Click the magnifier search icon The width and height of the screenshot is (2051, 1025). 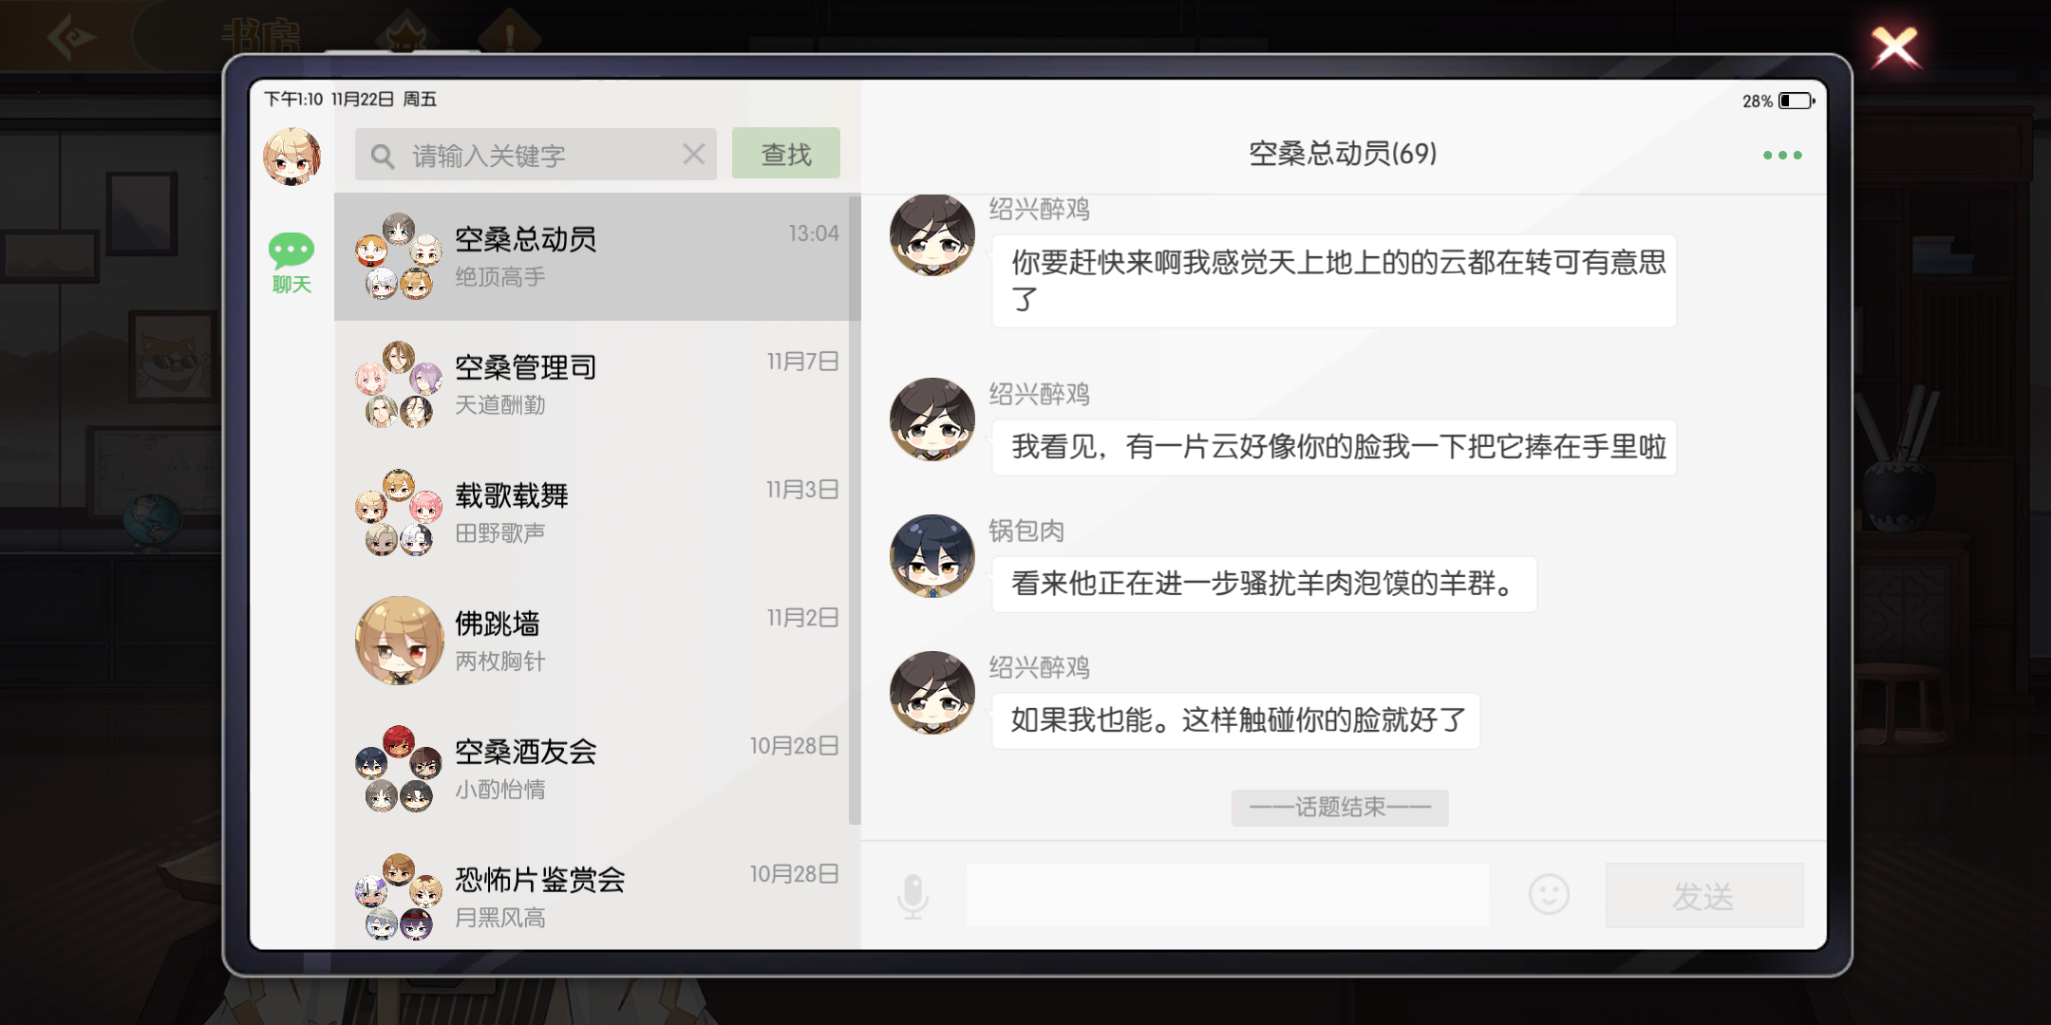(383, 156)
